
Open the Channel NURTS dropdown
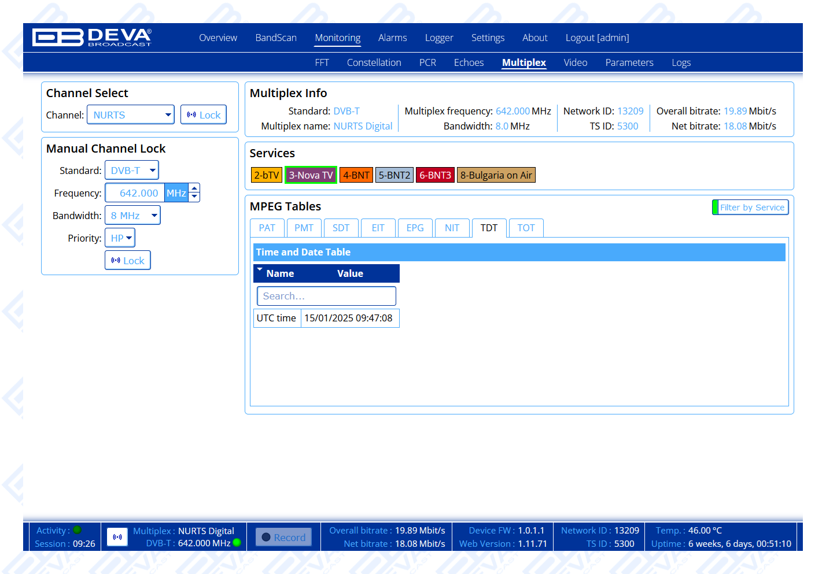tap(131, 114)
